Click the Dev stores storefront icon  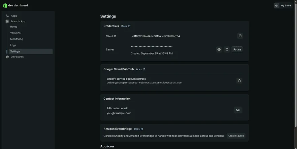7,57
